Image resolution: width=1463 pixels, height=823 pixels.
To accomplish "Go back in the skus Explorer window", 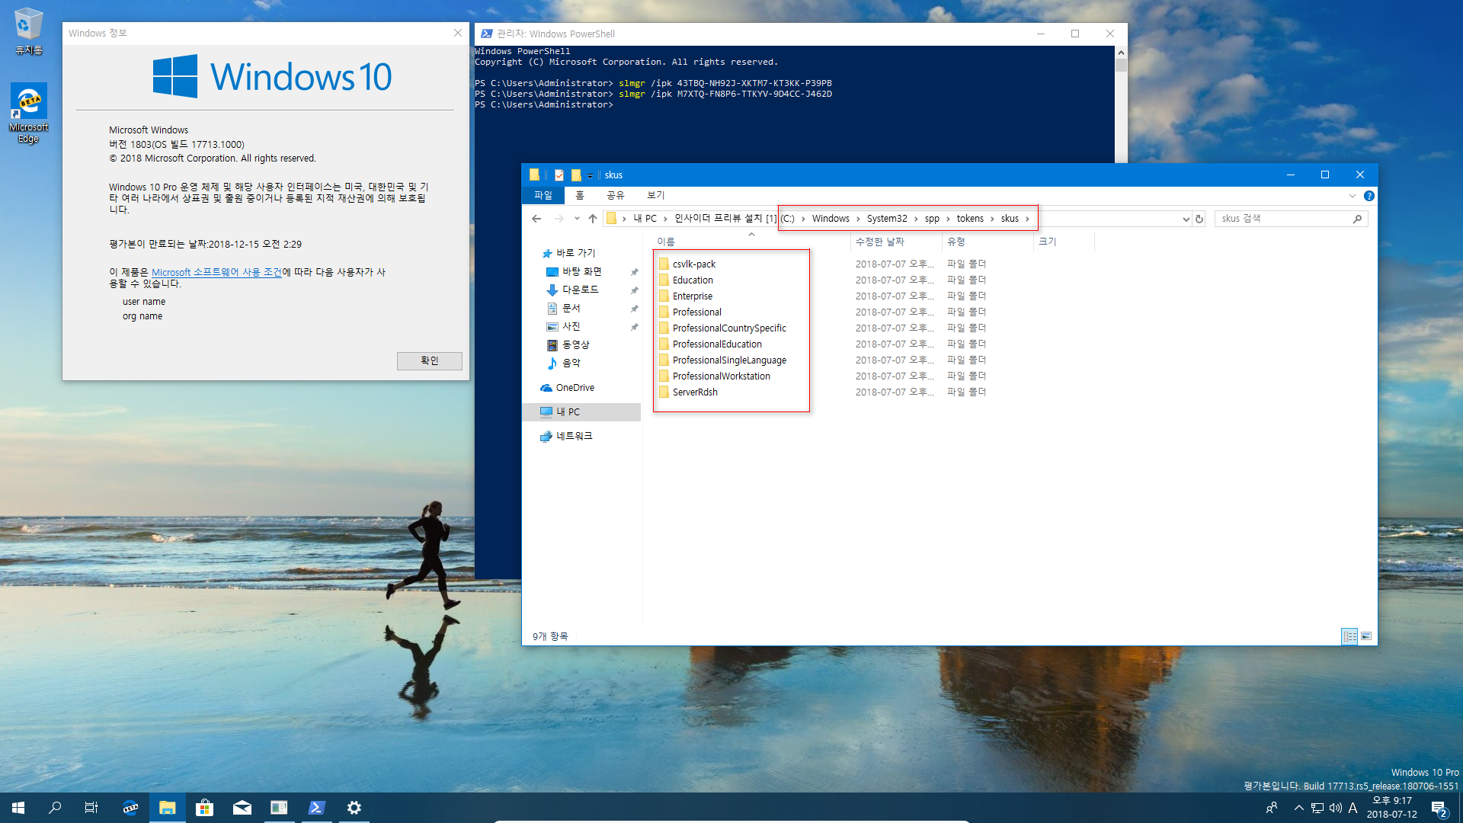I will coord(536,219).
